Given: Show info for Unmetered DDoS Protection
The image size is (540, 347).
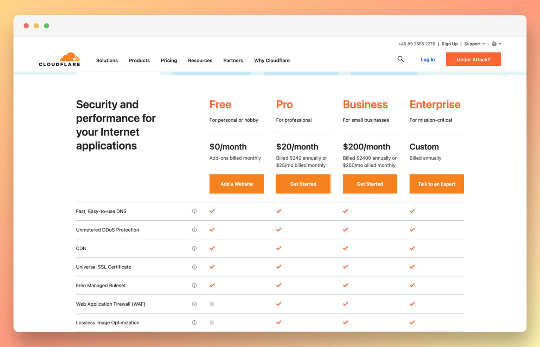Looking at the screenshot, I should click(194, 230).
